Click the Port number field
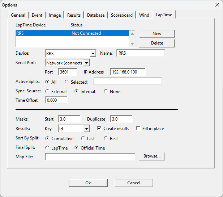The height and width of the screenshot is (197, 223). click(x=68, y=72)
